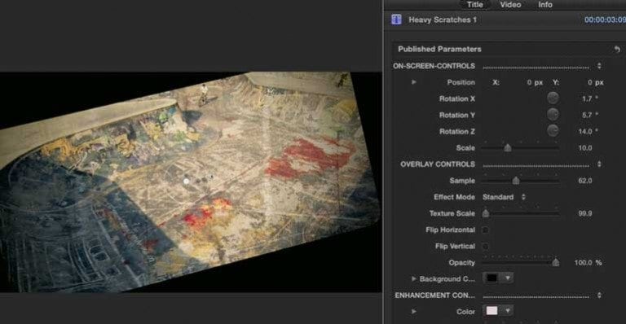
Task: Enable the Flip Vertical checkbox
Action: coord(486,247)
